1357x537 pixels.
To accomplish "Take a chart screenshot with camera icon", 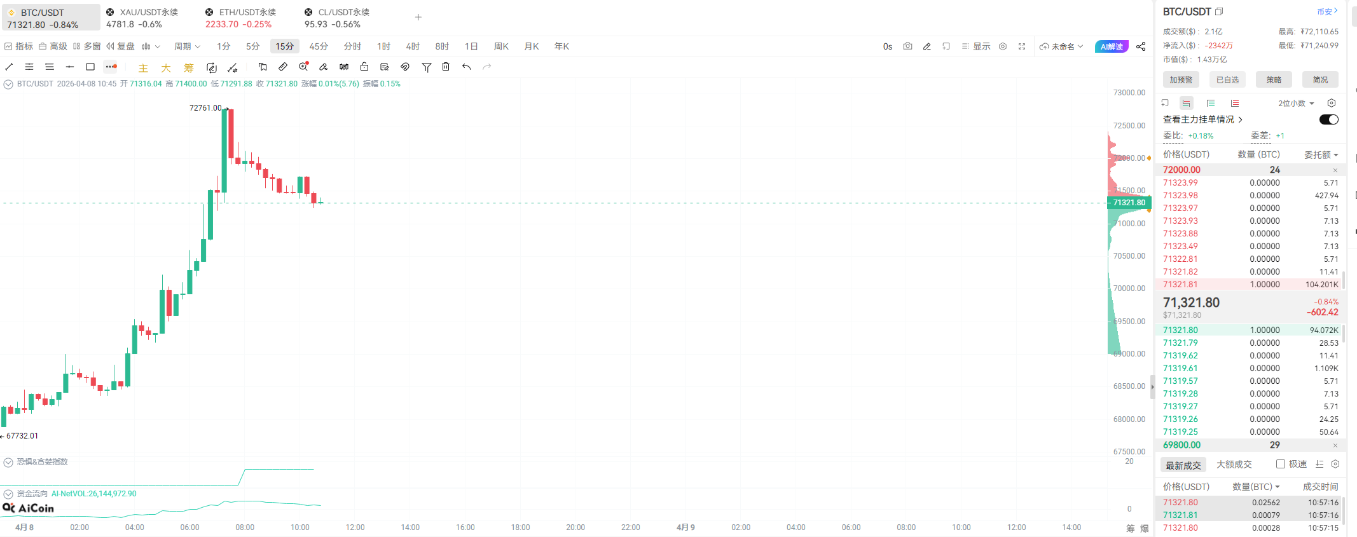I will 907,46.
